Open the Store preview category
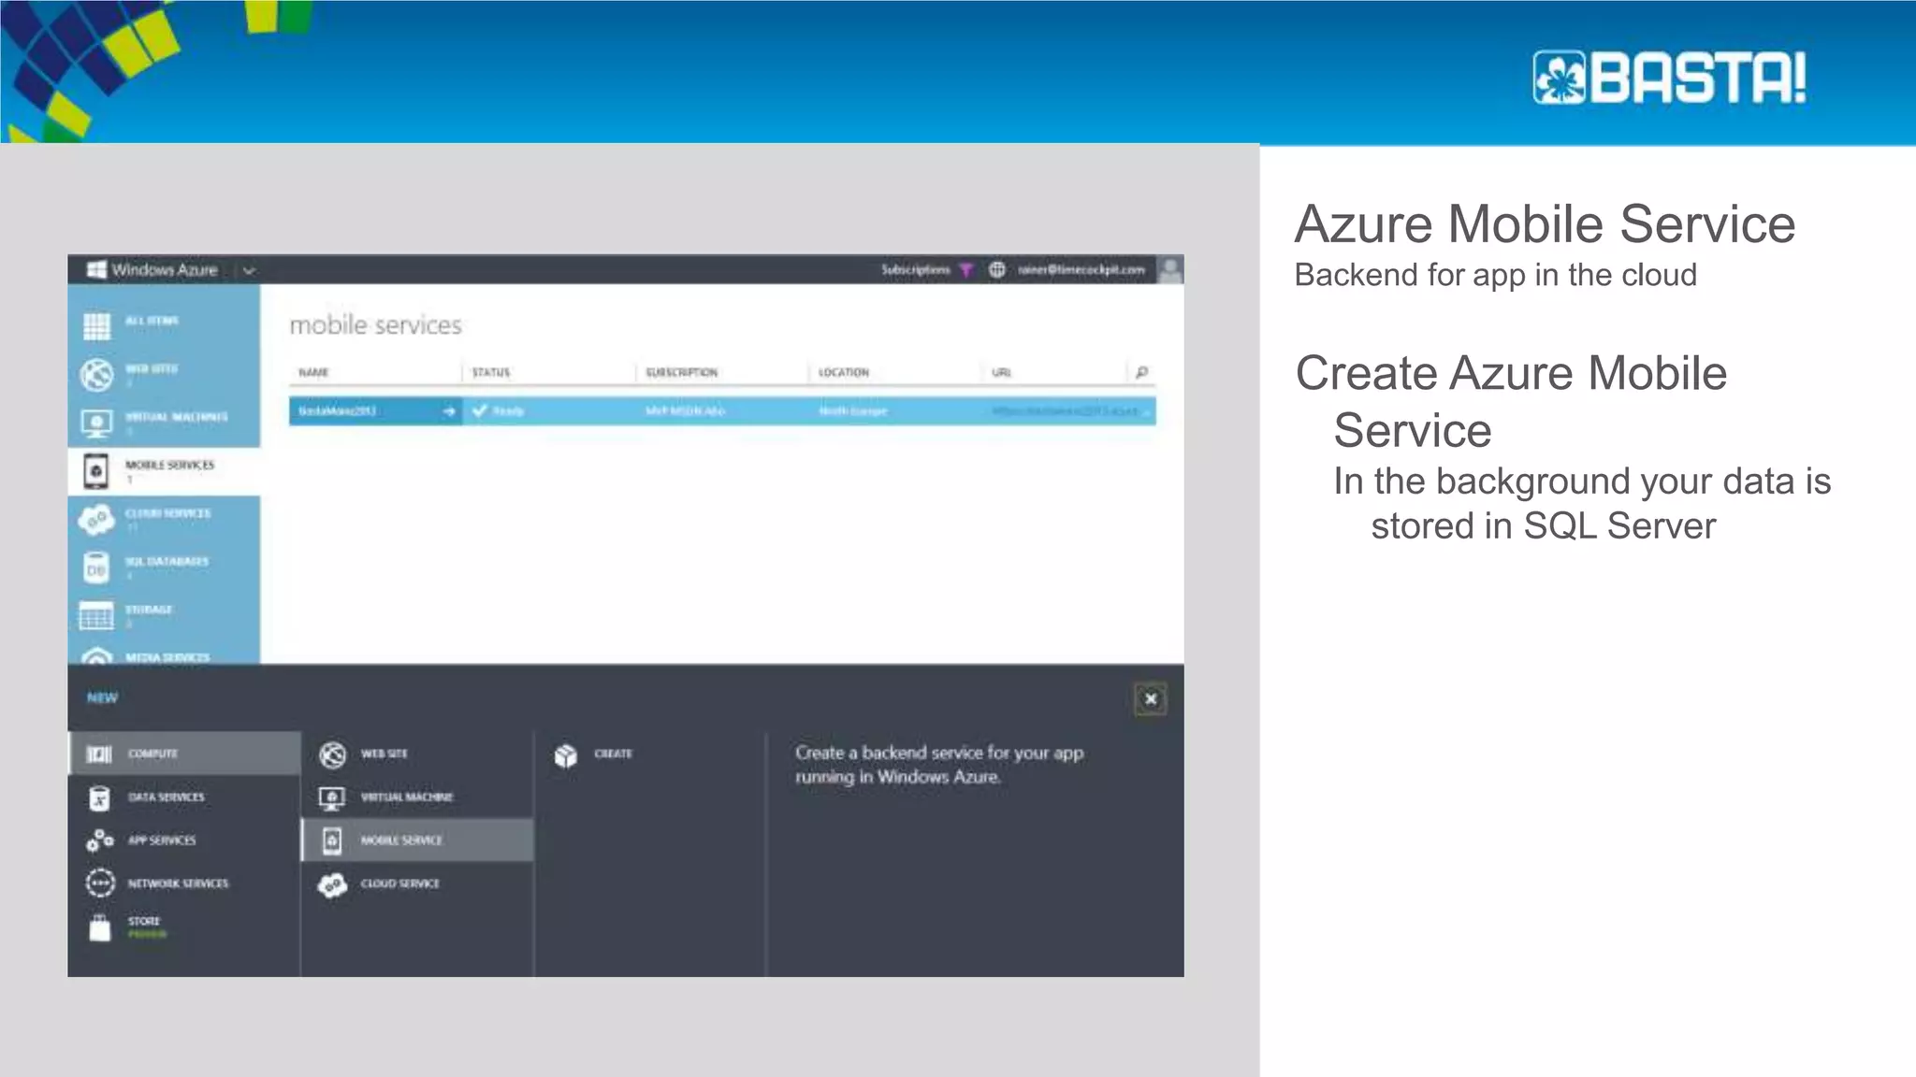The width and height of the screenshot is (1916, 1077). [184, 926]
